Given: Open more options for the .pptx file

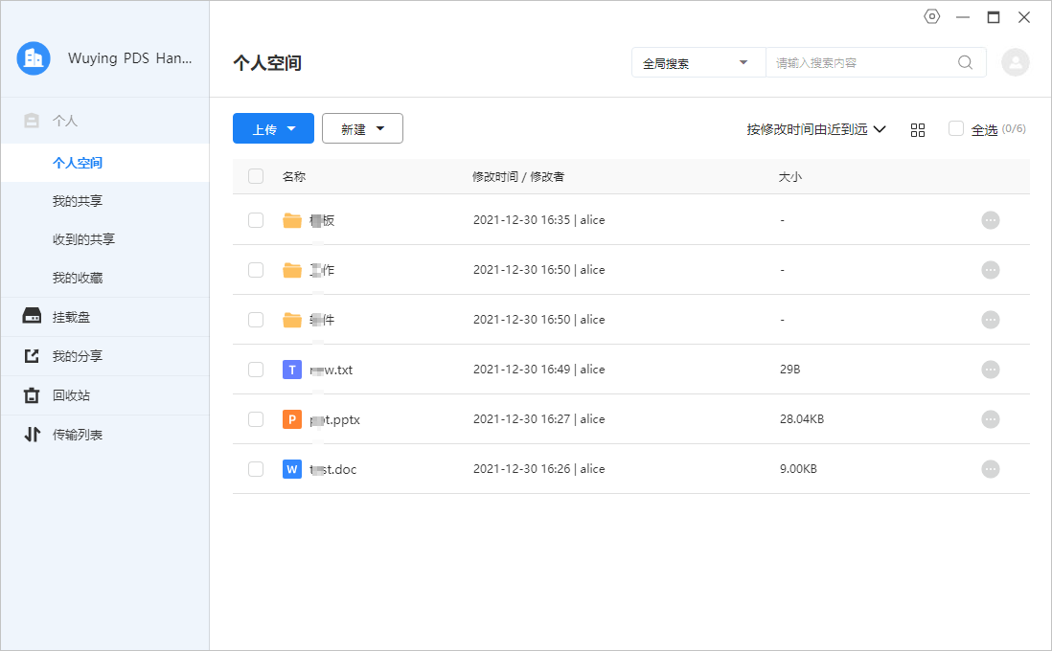Looking at the screenshot, I should coord(991,419).
